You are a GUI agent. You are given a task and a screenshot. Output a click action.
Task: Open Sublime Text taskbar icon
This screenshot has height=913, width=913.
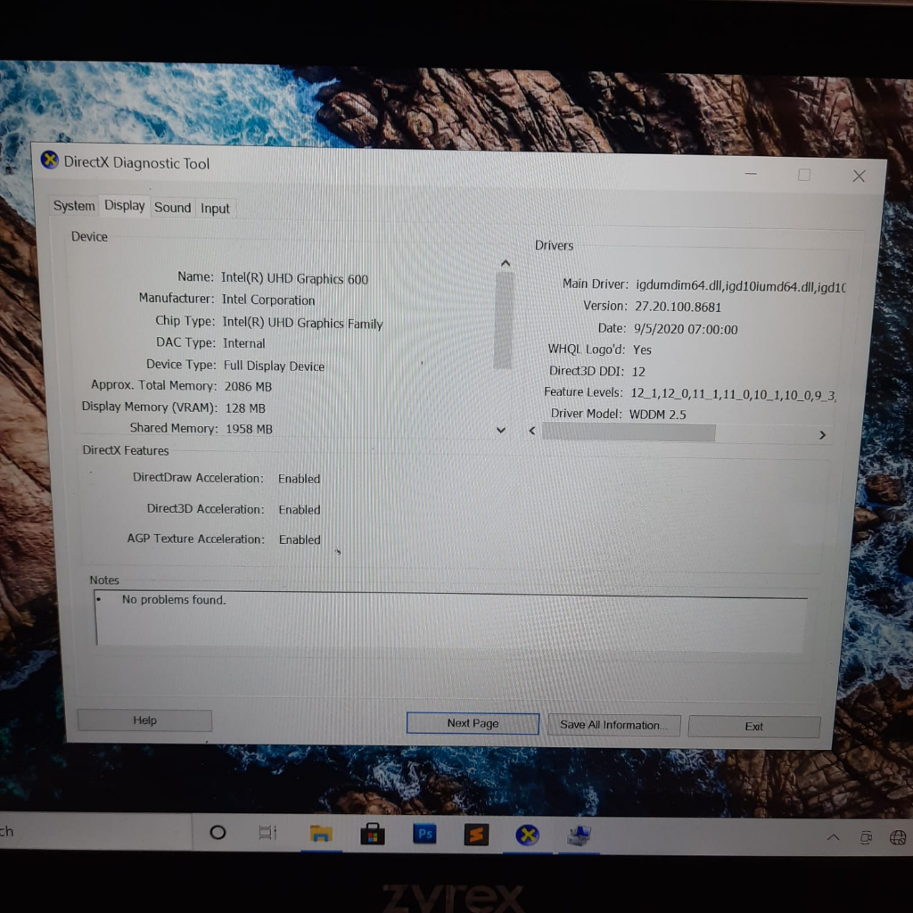[476, 835]
